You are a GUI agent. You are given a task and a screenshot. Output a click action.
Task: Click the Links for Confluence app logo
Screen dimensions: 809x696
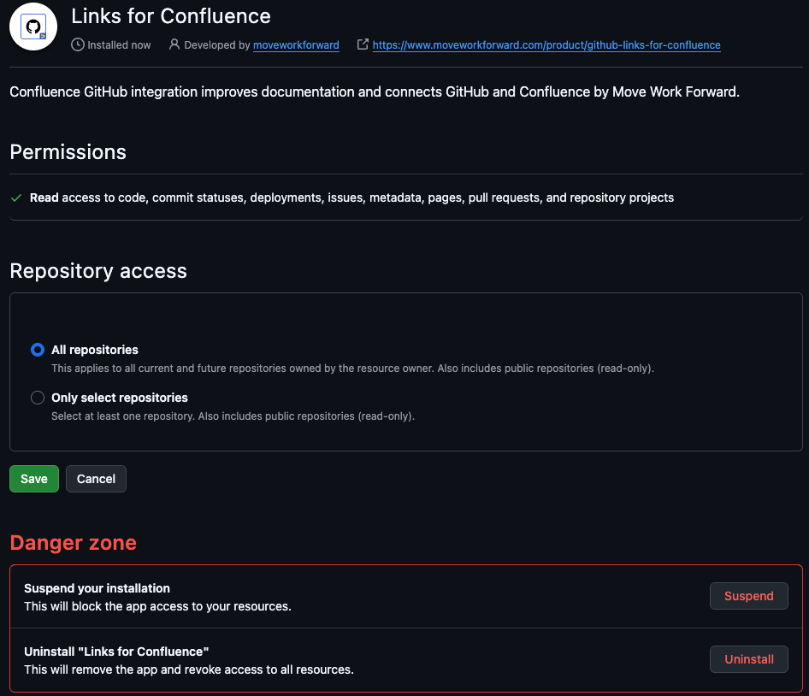33,27
